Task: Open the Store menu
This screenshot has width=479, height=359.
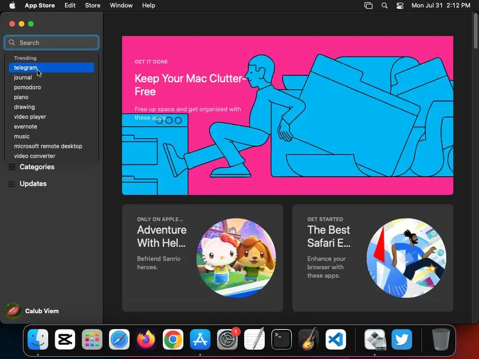Action: [x=93, y=6]
